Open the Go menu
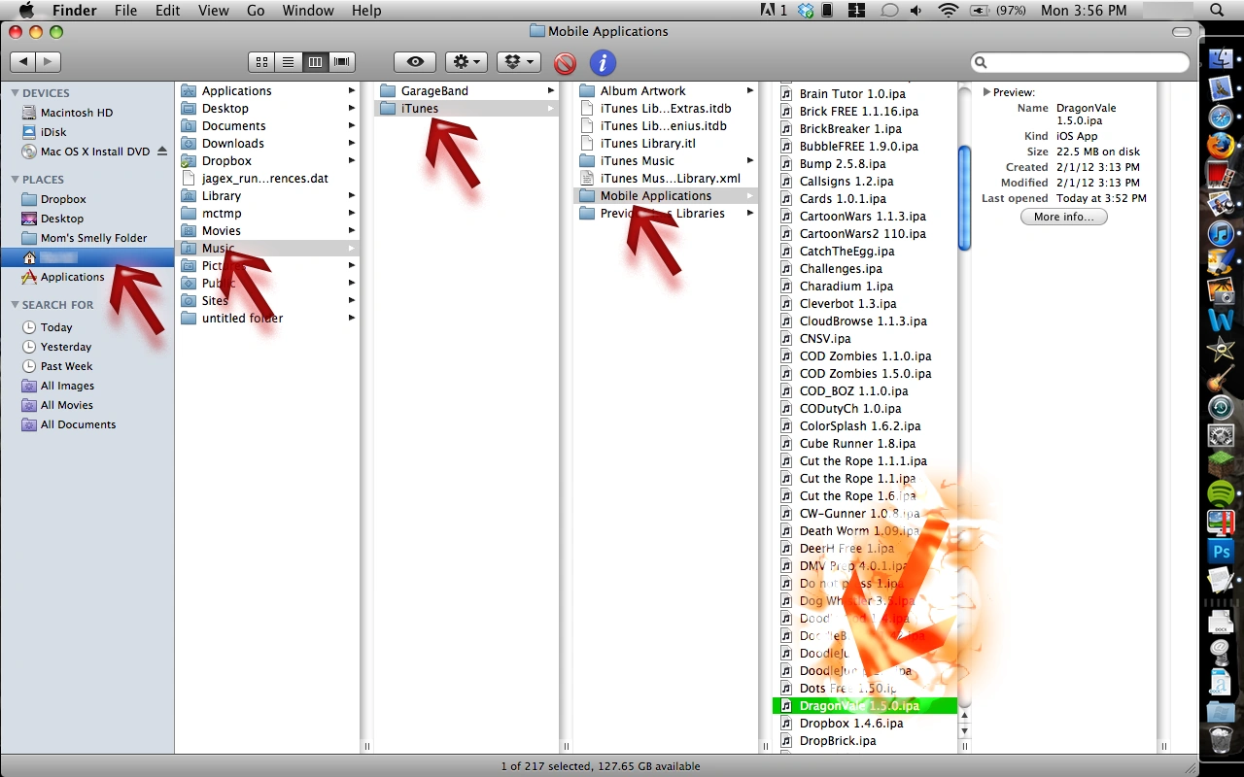This screenshot has width=1244, height=777. (256, 11)
